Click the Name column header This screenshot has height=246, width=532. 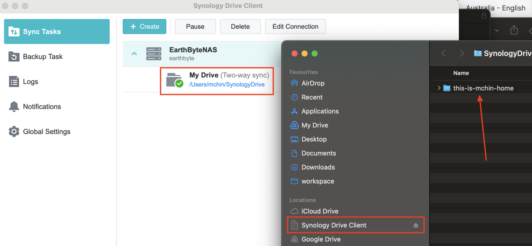point(461,73)
